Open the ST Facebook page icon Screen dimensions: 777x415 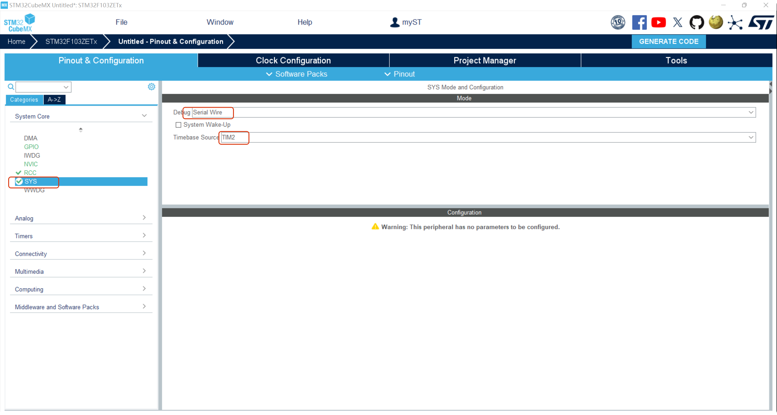pos(639,22)
